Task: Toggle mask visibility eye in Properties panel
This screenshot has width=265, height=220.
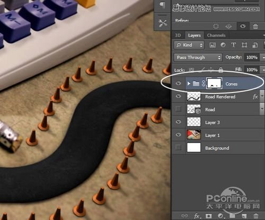Action: 243,27
